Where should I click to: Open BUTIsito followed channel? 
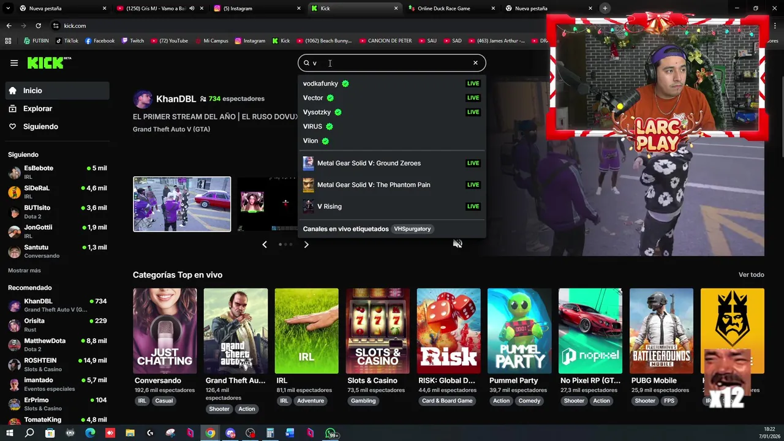pyautogui.click(x=58, y=211)
